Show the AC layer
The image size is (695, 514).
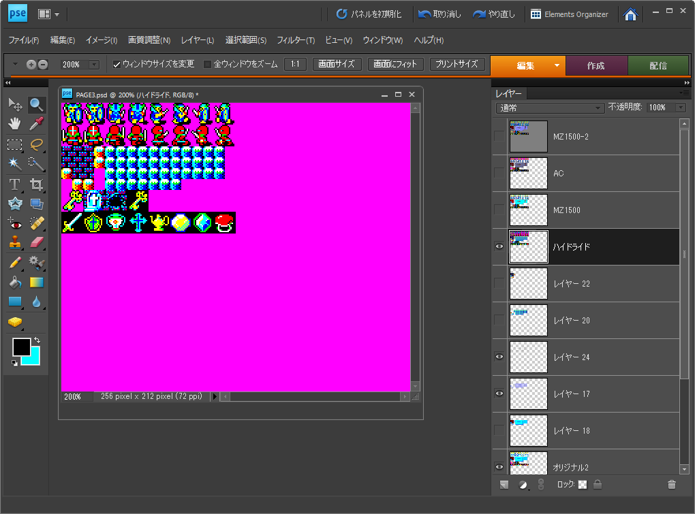pos(499,173)
